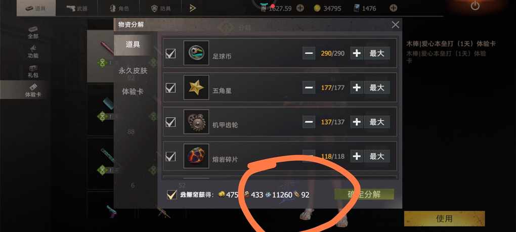516x232 pixels.
Task: Click the 确定分解 confirm button
Action: 364,194
